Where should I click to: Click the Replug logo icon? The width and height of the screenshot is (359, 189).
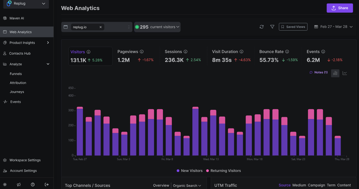click(x=9, y=3)
